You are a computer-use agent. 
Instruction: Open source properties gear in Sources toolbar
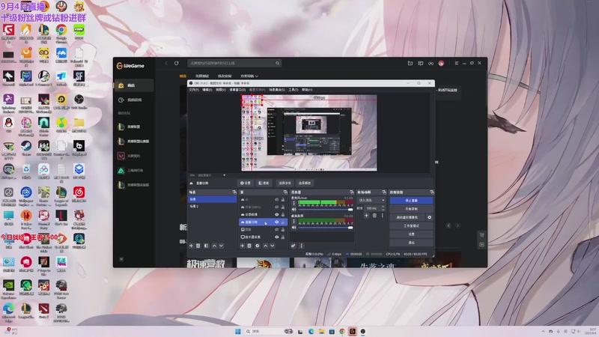click(257, 246)
